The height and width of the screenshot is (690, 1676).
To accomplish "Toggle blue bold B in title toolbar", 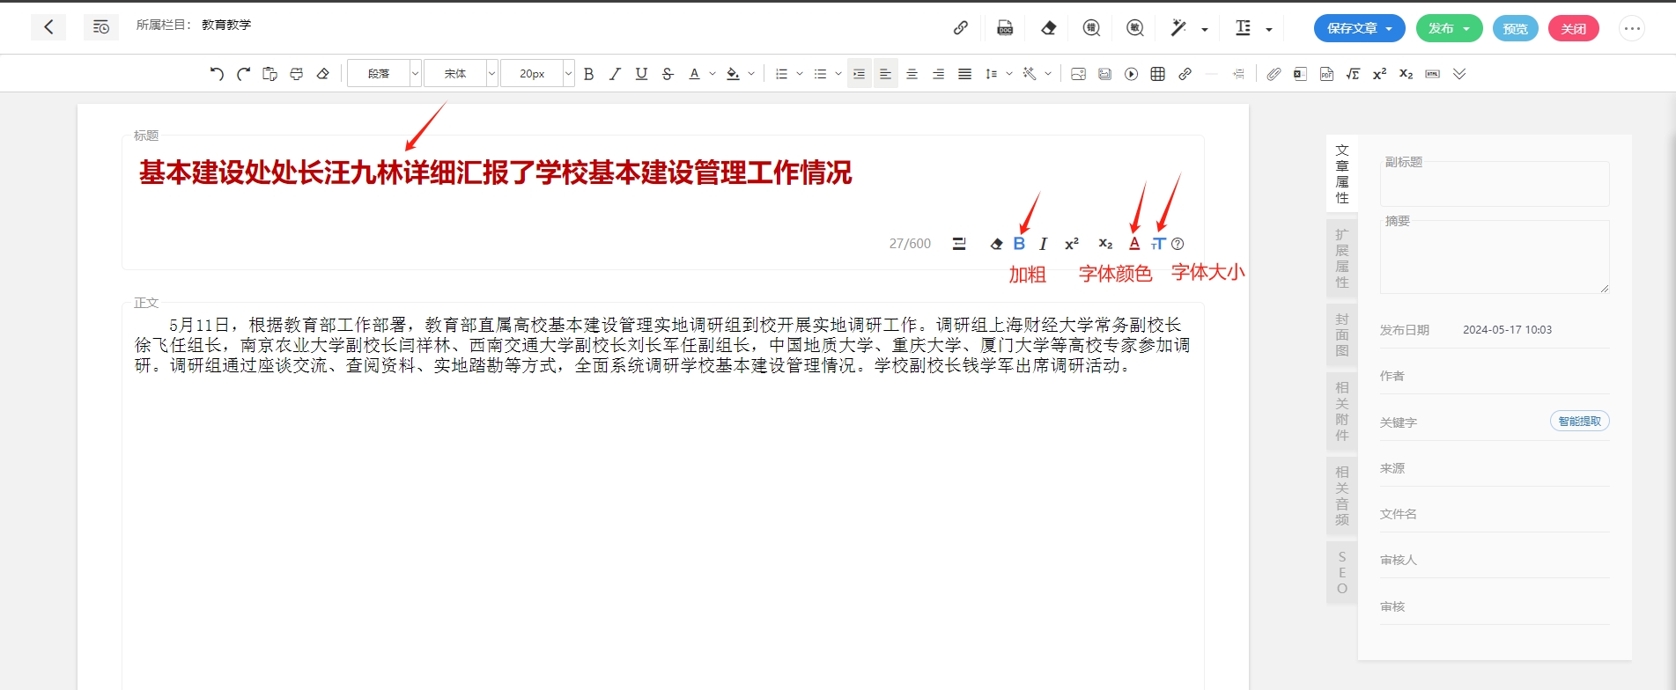I will click(1019, 244).
